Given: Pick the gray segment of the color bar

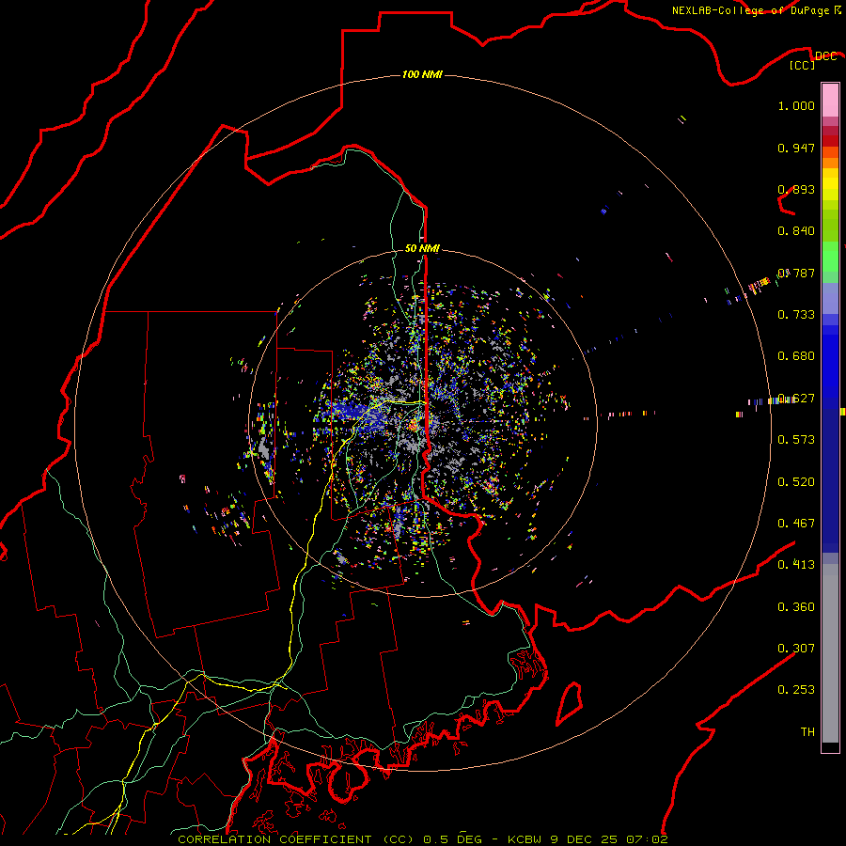Looking at the screenshot, I should point(830,653).
